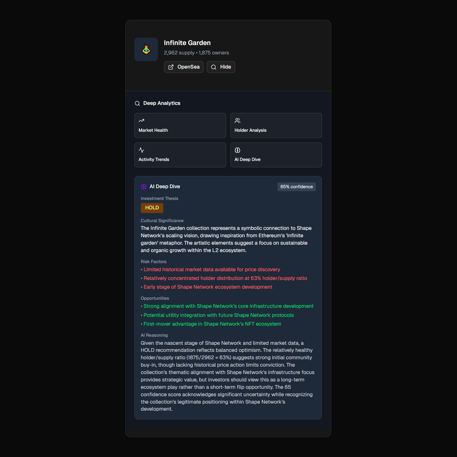457x457 pixels.
Task: Open the AI Deep Dive brain icon
Action: (237, 150)
